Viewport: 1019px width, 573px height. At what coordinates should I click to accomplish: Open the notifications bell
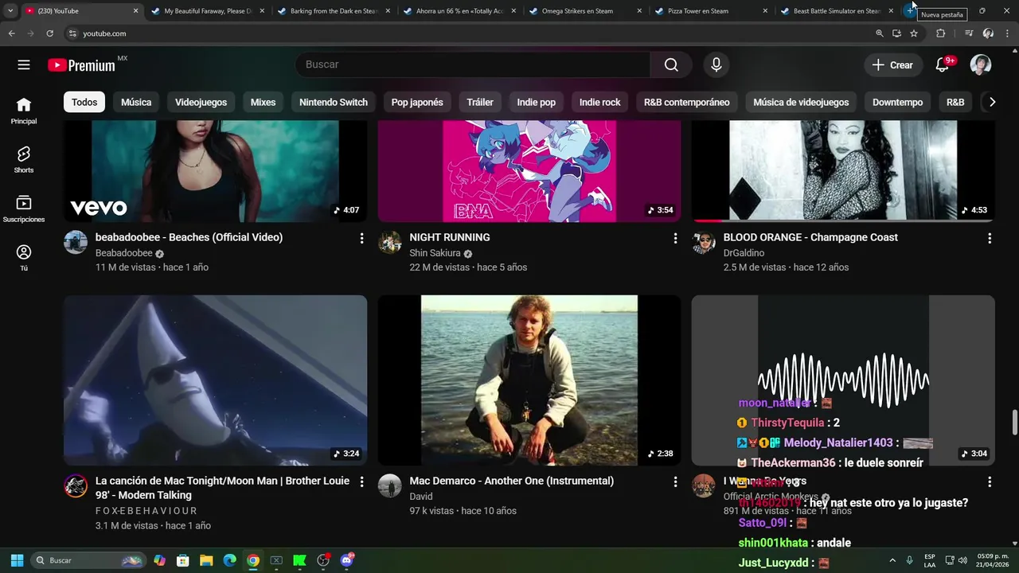[x=943, y=65]
